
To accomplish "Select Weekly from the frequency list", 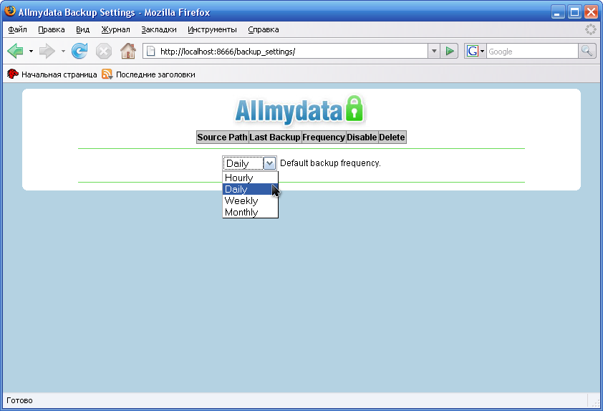I will (250, 200).
